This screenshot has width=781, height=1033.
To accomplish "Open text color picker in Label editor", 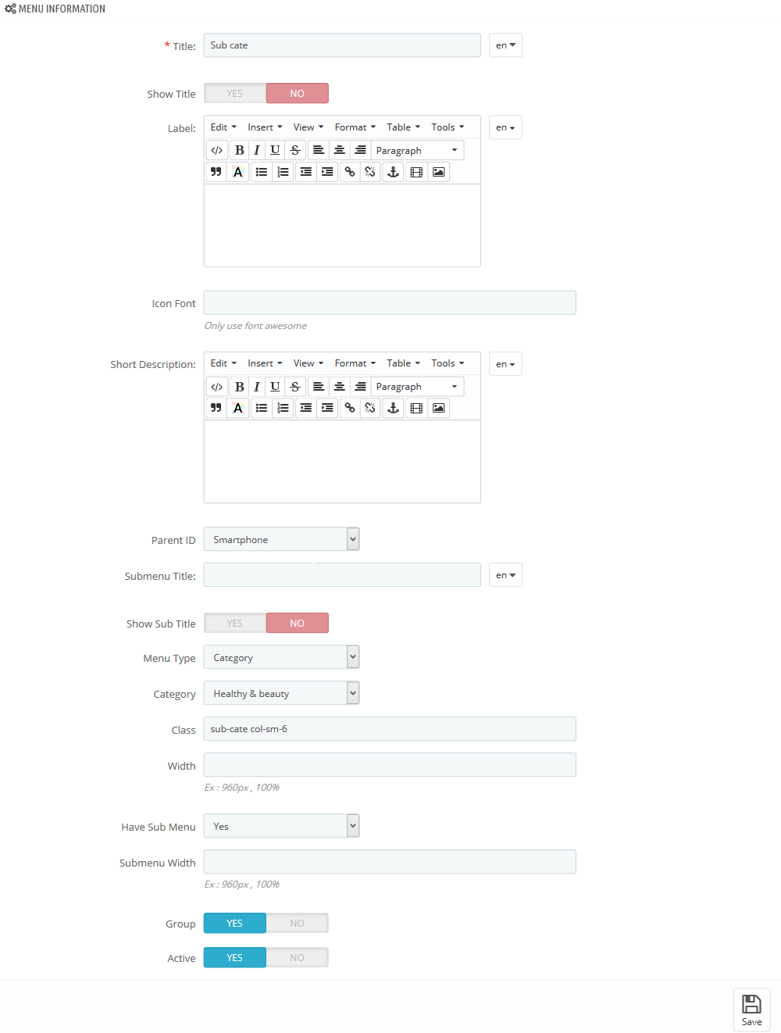I will (238, 172).
